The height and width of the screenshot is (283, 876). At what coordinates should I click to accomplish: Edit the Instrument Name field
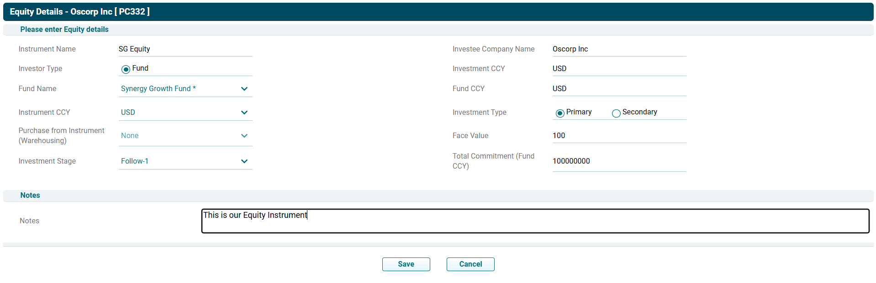pos(185,49)
